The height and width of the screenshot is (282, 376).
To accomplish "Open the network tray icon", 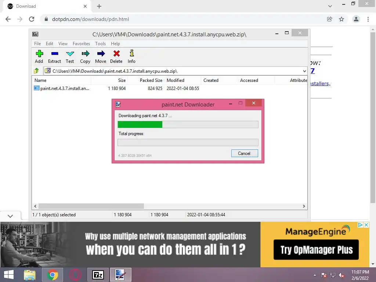I will (333, 275).
